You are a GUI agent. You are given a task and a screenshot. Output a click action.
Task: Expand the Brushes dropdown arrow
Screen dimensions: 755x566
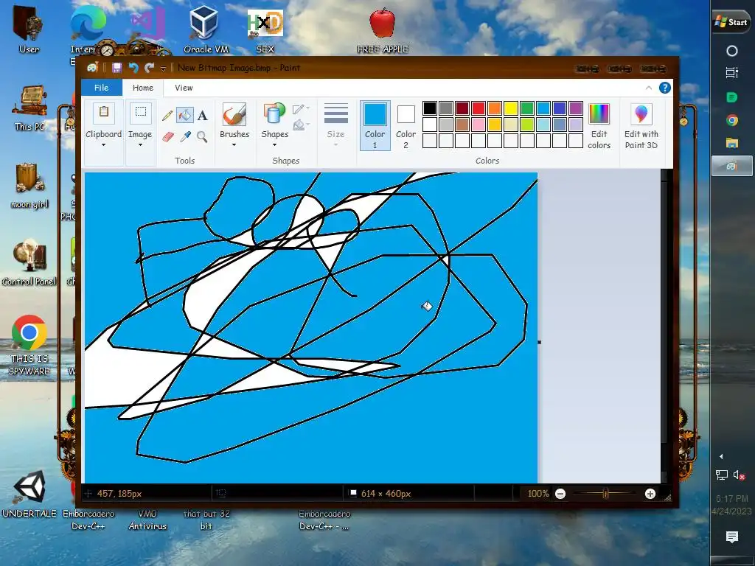[x=234, y=145]
